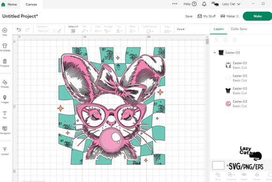Viewport: 272px width, 182px height.
Task: Click the bunny design on the canvas
Action: click(112, 106)
